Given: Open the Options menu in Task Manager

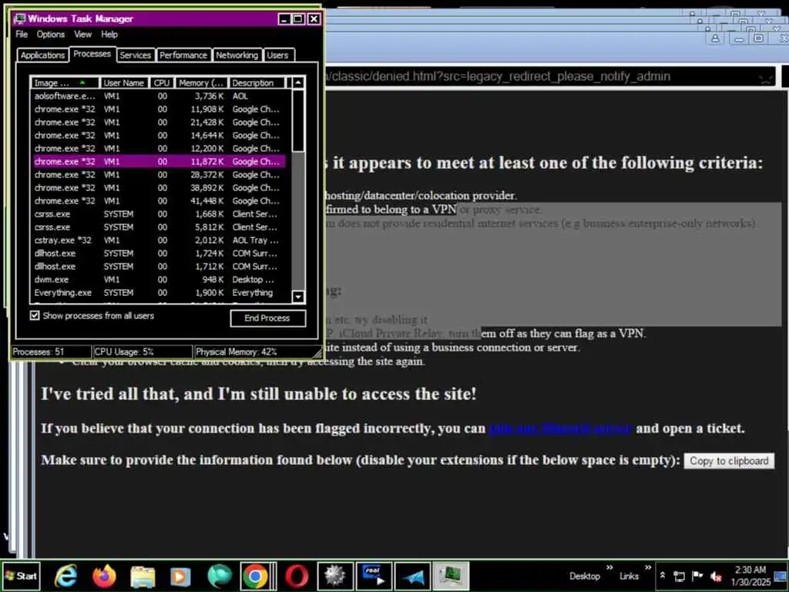Looking at the screenshot, I should 50,34.
